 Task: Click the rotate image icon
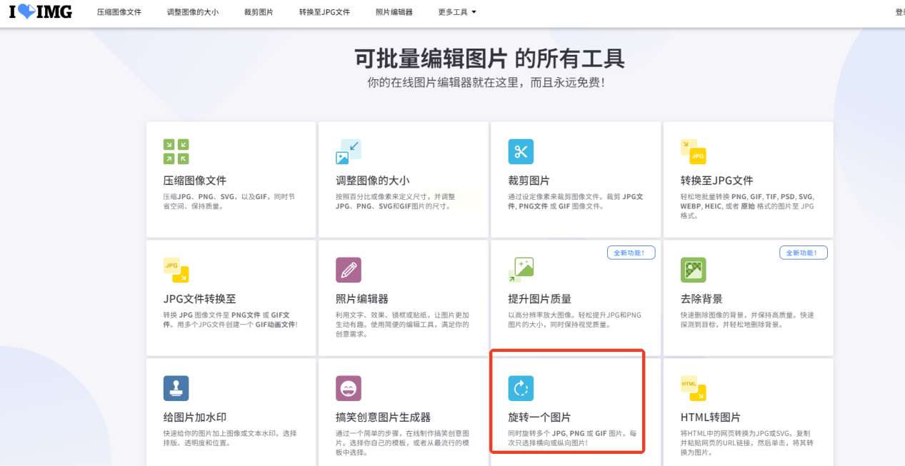tap(521, 388)
